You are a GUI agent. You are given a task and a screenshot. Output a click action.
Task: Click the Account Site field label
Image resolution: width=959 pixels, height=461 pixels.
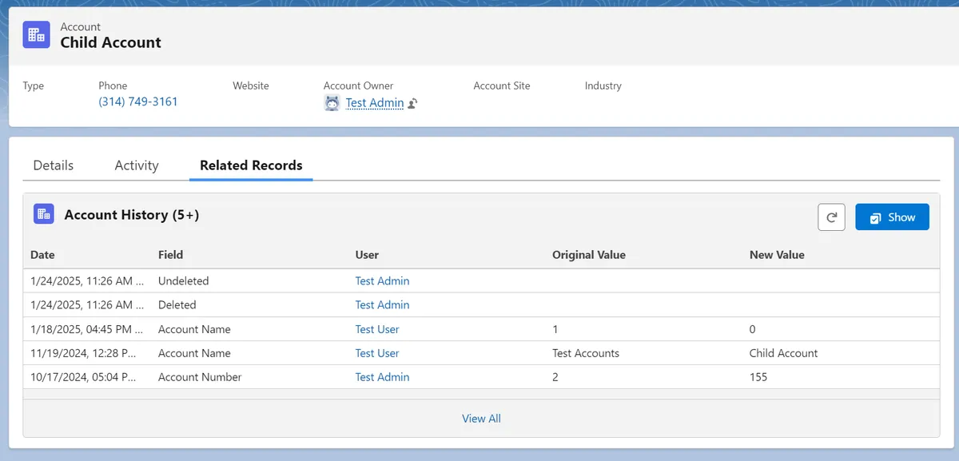point(502,85)
